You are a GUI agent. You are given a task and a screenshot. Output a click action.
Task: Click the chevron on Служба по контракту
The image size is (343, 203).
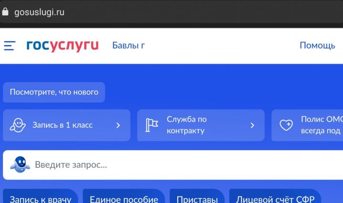coord(252,126)
